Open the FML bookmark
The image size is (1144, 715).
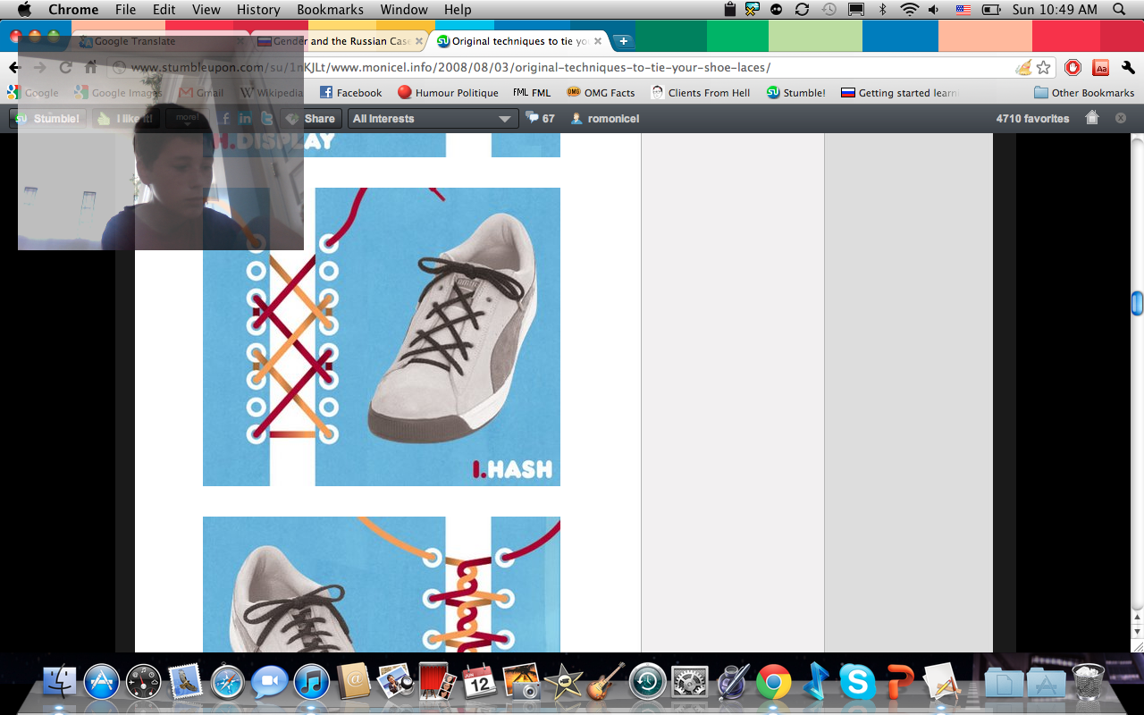(x=532, y=93)
